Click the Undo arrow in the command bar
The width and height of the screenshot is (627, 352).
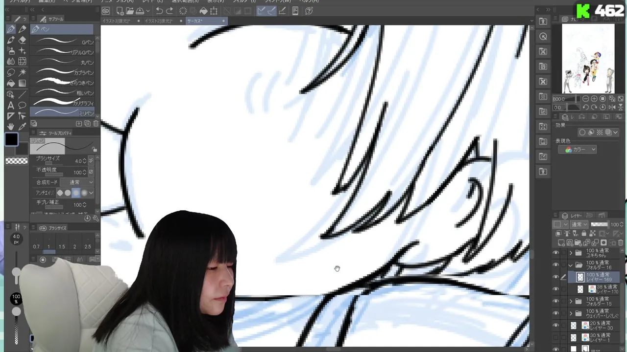pyautogui.click(x=159, y=11)
